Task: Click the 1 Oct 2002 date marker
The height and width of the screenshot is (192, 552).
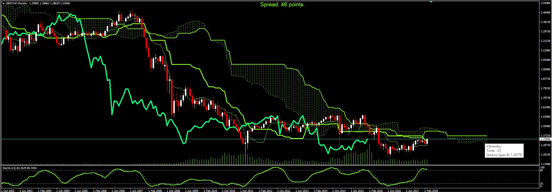Action: pyautogui.click(x=8, y=191)
